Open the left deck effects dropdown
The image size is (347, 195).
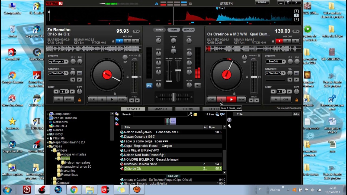coord(66,61)
